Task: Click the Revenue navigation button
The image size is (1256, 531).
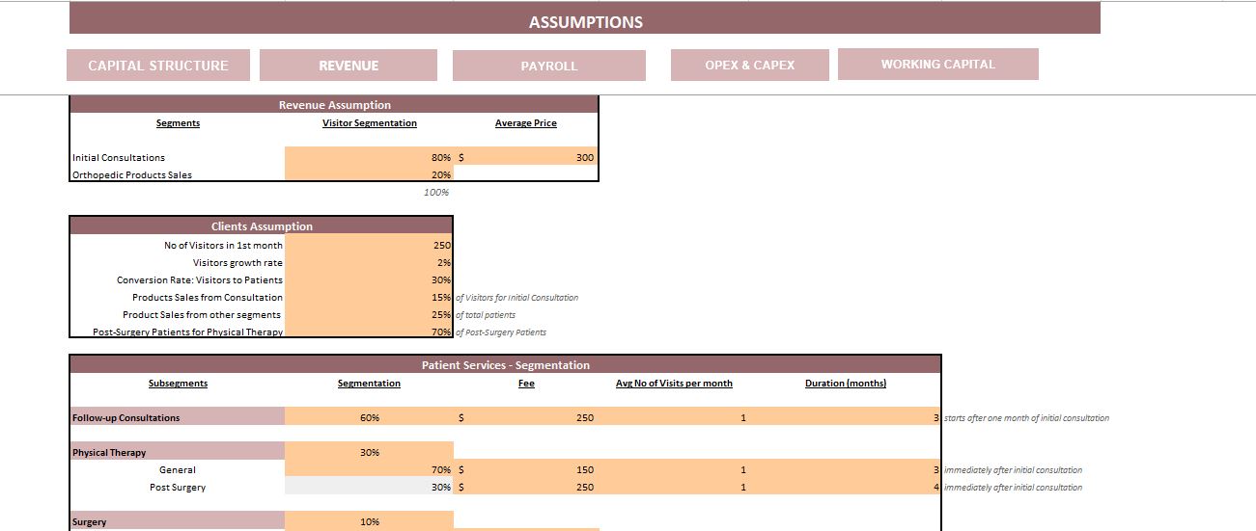Action: (x=349, y=66)
